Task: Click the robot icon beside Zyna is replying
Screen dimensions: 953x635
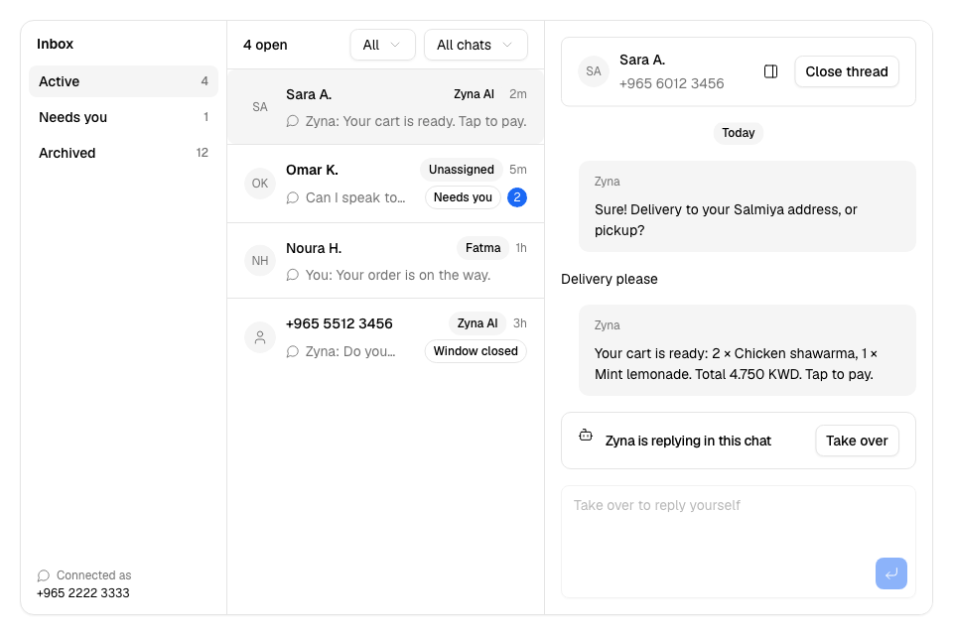Action: click(x=586, y=436)
